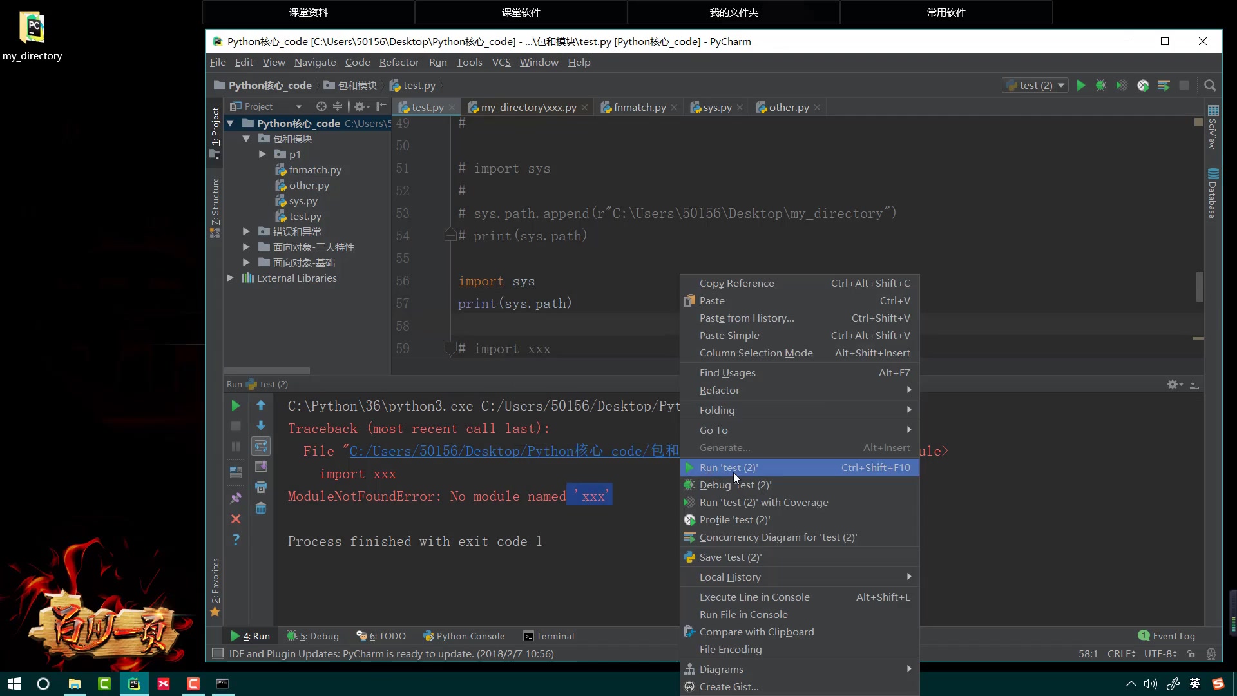Toggle Pin Tab in Run panel
This screenshot has height=696, width=1237.
tap(236, 498)
